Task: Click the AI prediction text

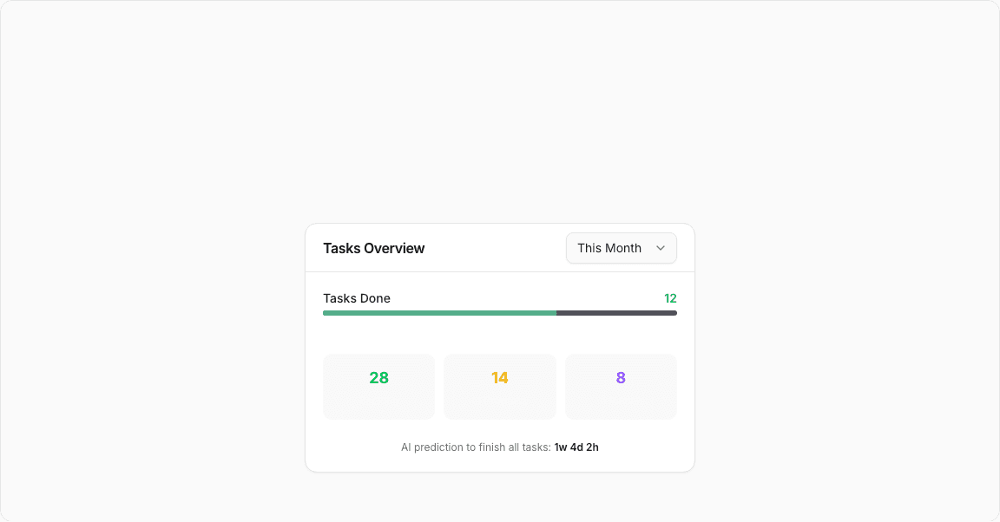Action: point(476,447)
